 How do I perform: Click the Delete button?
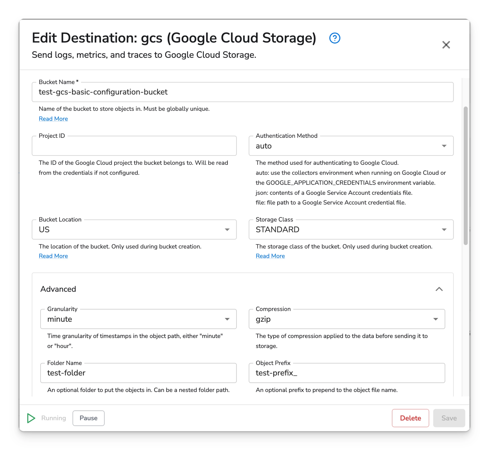(410, 418)
